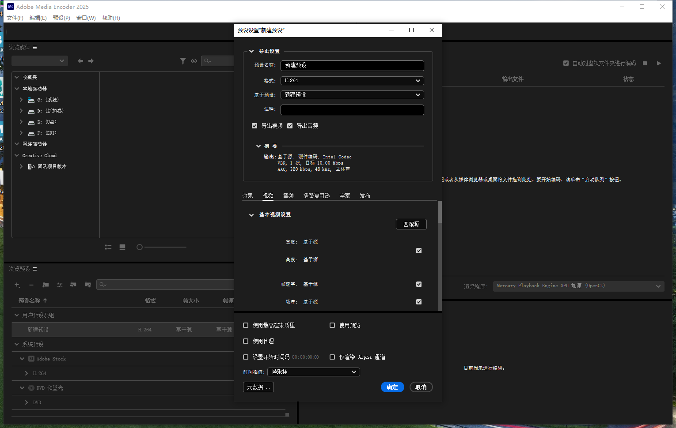
Task: Open the 格式 H.264 dropdown
Action: coord(352,81)
